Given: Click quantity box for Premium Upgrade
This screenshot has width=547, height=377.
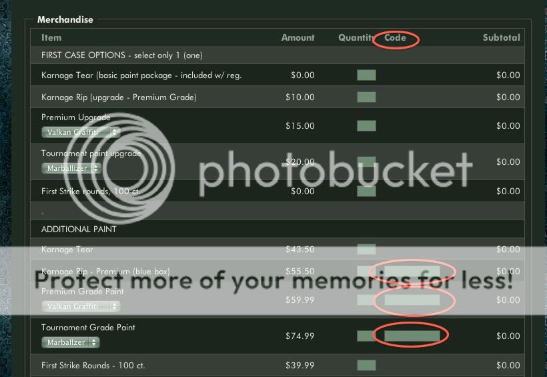Looking at the screenshot, I should tap(366, 125).
